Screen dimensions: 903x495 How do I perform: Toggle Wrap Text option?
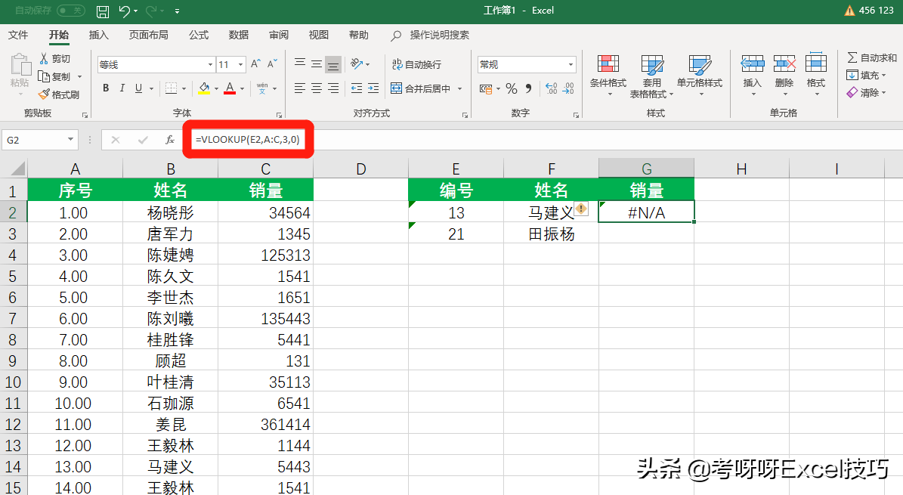pos(416,65)
